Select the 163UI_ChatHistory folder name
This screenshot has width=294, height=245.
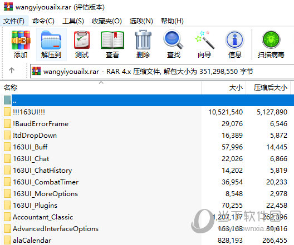coord(42,171)
